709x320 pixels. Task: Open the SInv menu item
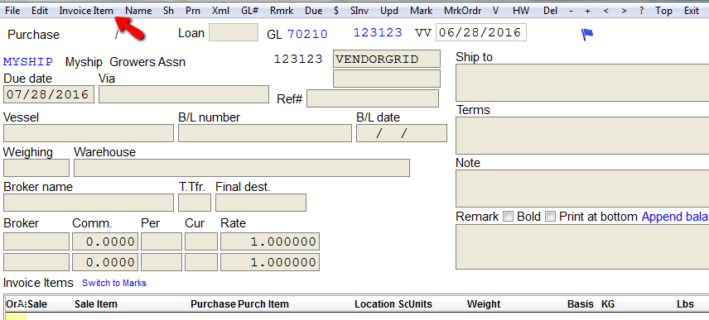pos(359,11)
